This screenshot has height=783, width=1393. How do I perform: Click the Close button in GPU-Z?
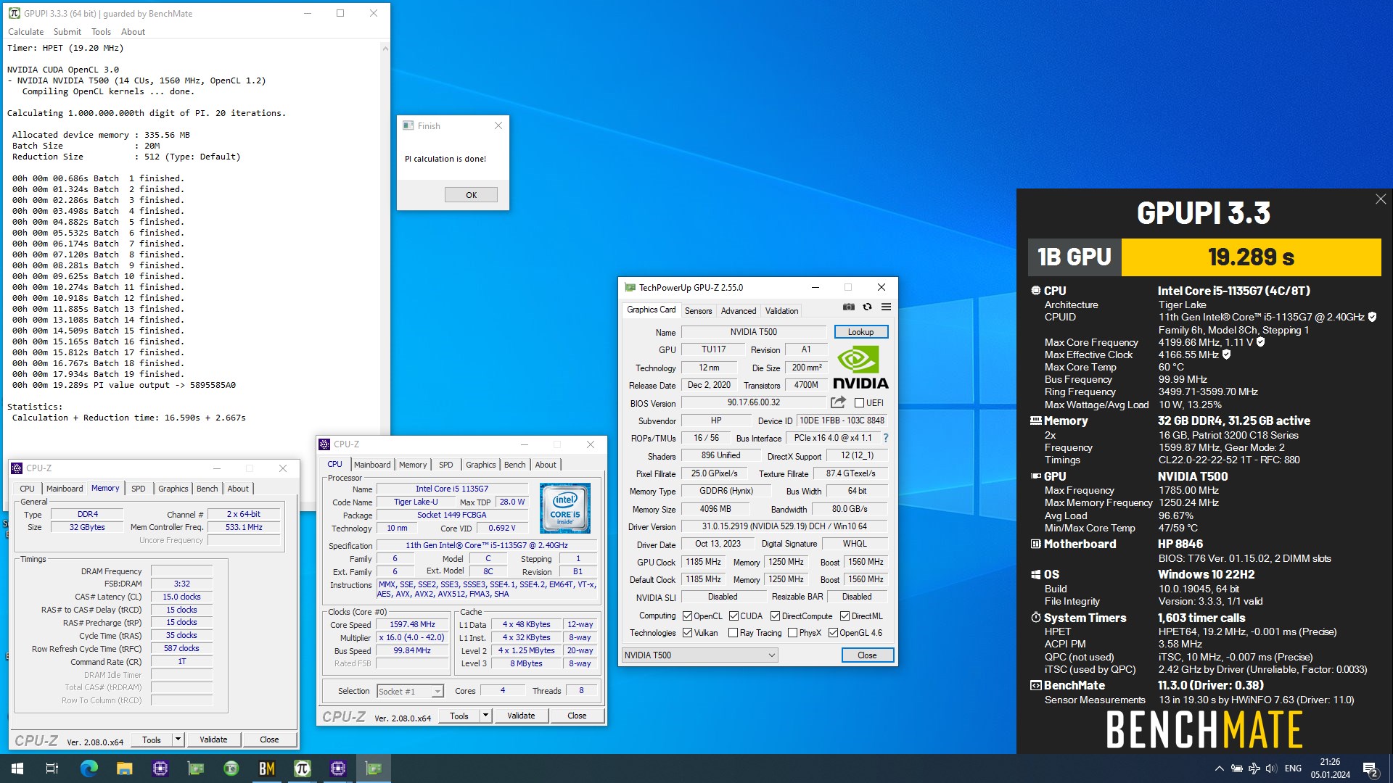[x=867, y=655]
